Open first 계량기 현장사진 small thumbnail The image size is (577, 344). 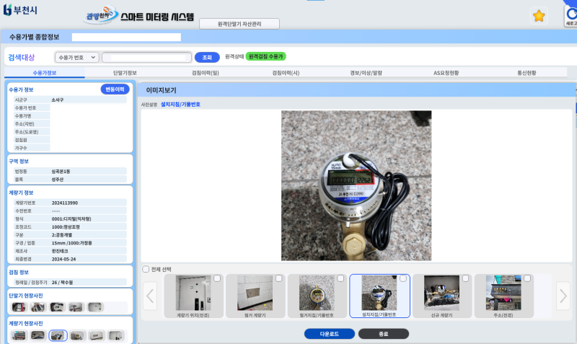pyautogui.click(x=19, y=335)
